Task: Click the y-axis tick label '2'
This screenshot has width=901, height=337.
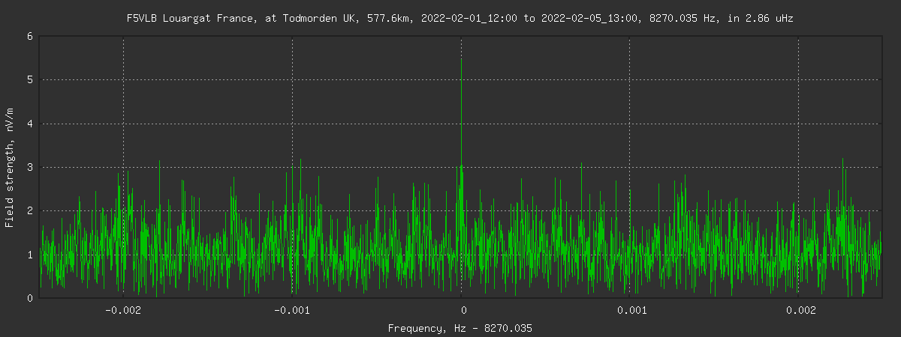Action: pyautogui.click(x=29, y=210)
